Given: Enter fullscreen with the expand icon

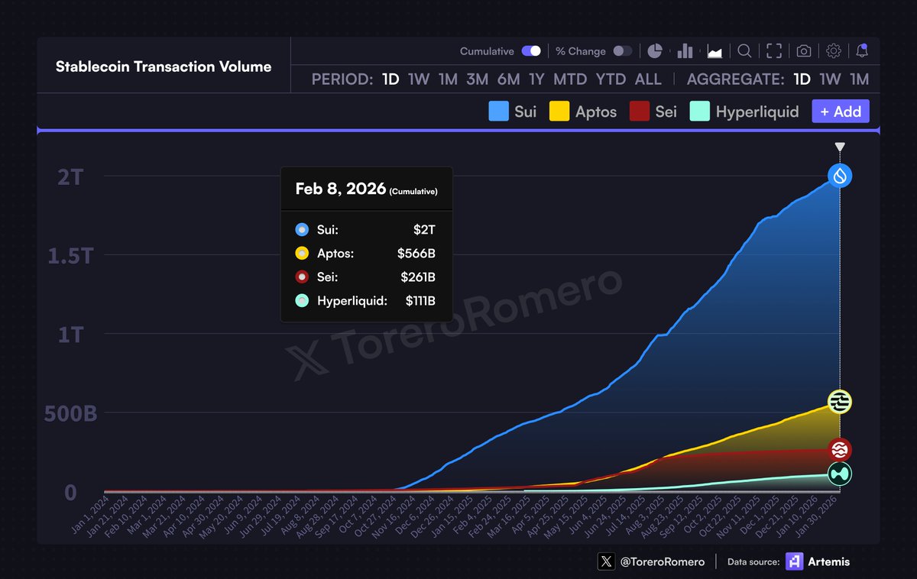Looking at the screenshot, I should 774,51.
